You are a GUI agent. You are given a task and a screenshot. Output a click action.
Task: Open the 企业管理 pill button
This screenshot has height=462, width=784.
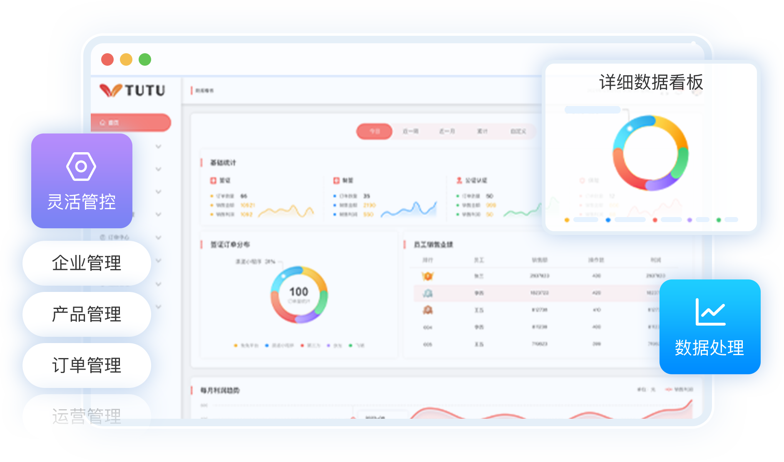pyautogui.click(x=87, y=263)
